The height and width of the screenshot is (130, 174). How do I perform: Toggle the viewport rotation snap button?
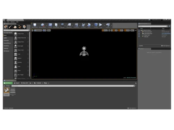pos(119,31)
